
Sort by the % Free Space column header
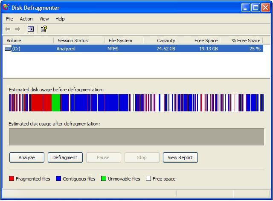pos(242,41)
